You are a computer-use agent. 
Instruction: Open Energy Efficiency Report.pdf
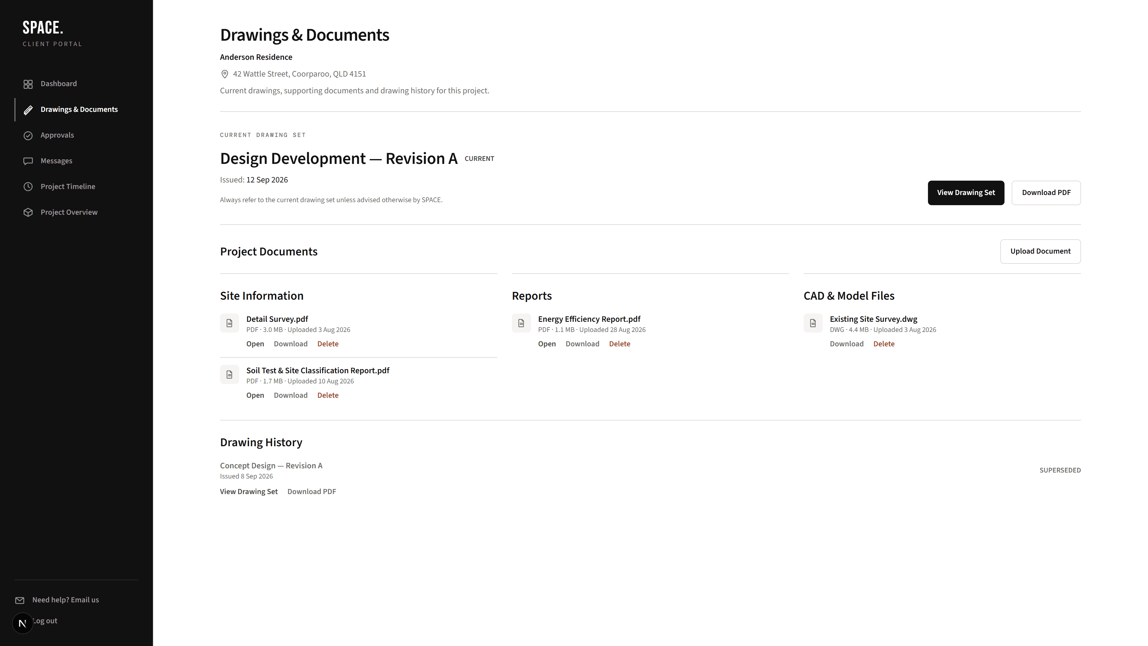click(547, 344)
